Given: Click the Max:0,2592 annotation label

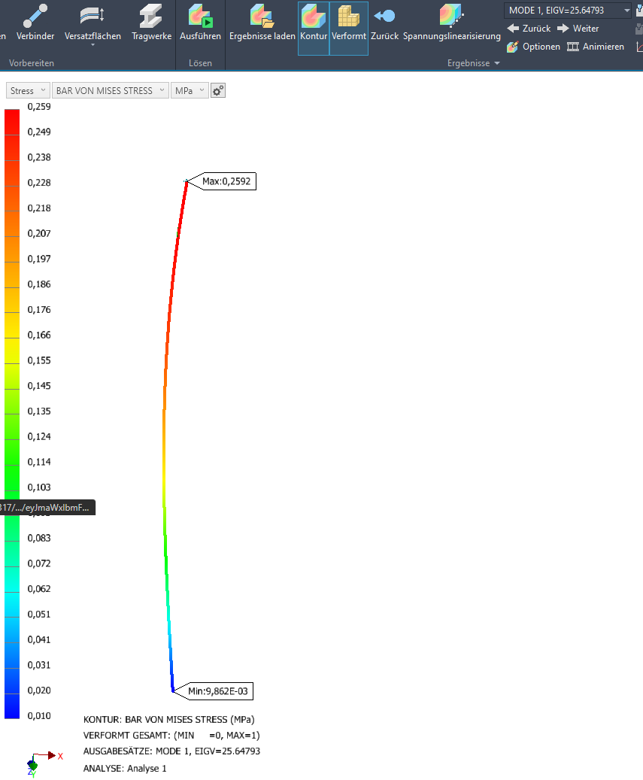Looking at the screenshot, I should [227, 181].
